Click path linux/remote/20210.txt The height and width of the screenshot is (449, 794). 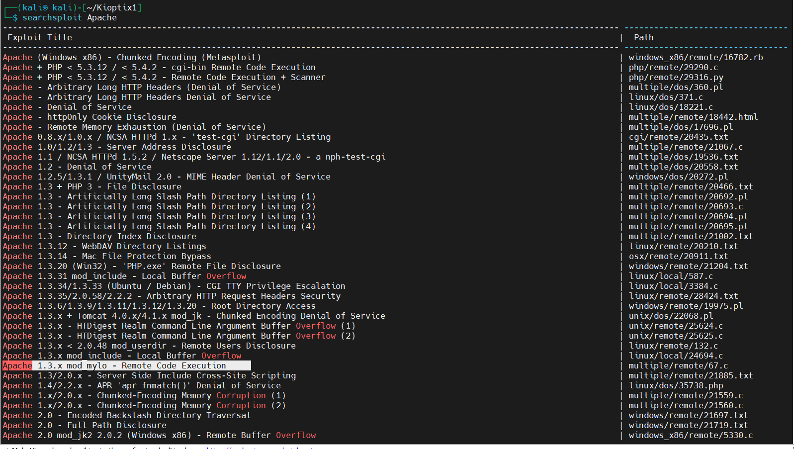click(683, 246)
